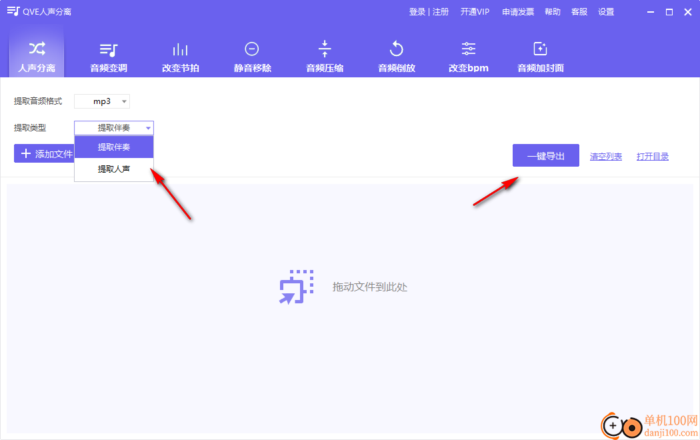Maximize the QVE window
Screen dimensions: 700x440
(669, 12)
